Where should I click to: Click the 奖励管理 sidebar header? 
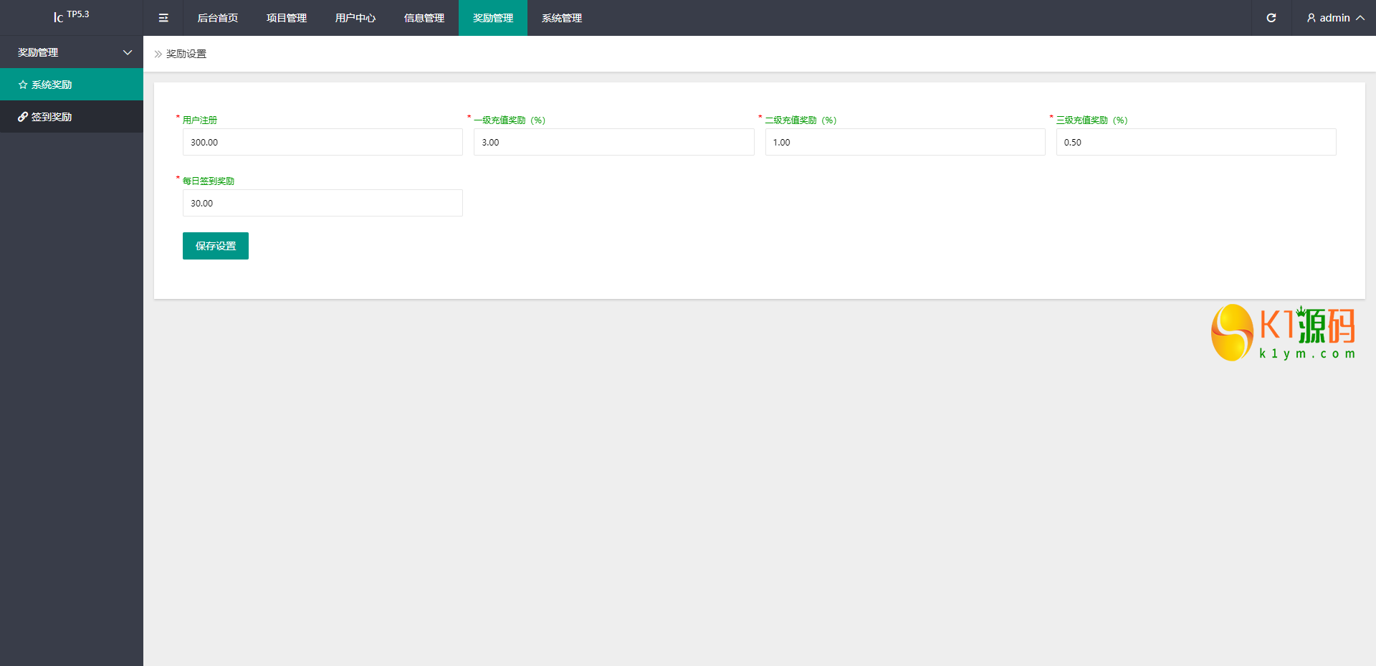click(x=72, y=52)
